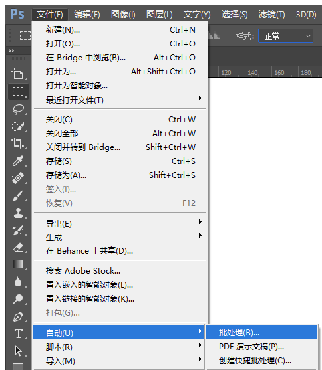This screenshot has width=322, height=370.
Task: Select the Dodge tool
Action: (18, 299)
